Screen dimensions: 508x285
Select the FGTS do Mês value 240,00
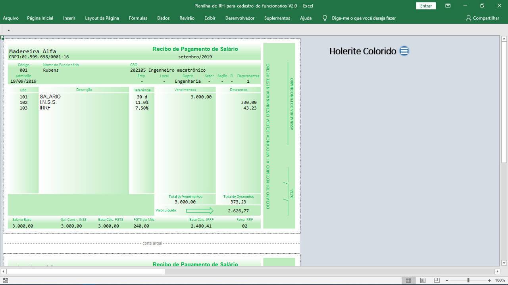141,226
